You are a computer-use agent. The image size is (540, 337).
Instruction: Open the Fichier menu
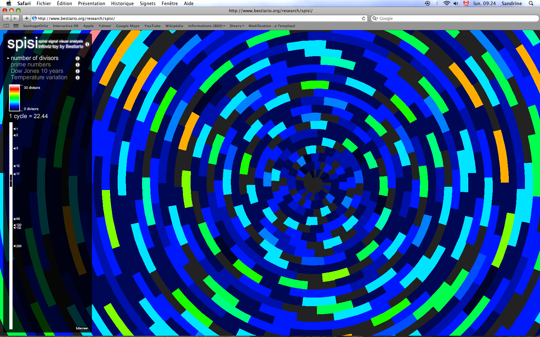click(44, 4)
